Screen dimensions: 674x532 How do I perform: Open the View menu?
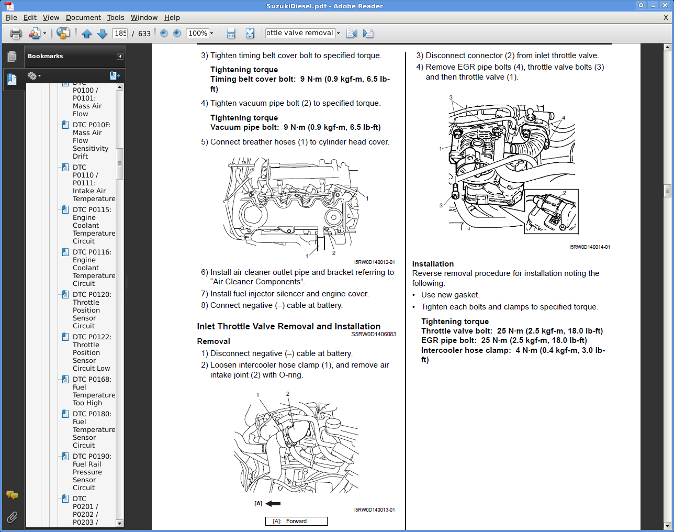51,17
